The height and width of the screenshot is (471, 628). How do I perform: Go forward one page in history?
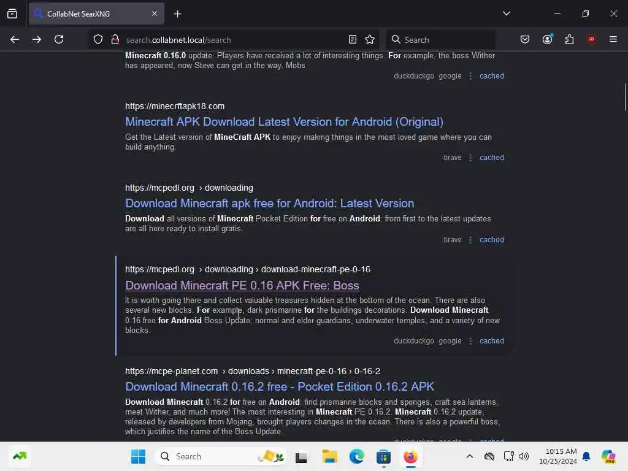coord(37,40)
